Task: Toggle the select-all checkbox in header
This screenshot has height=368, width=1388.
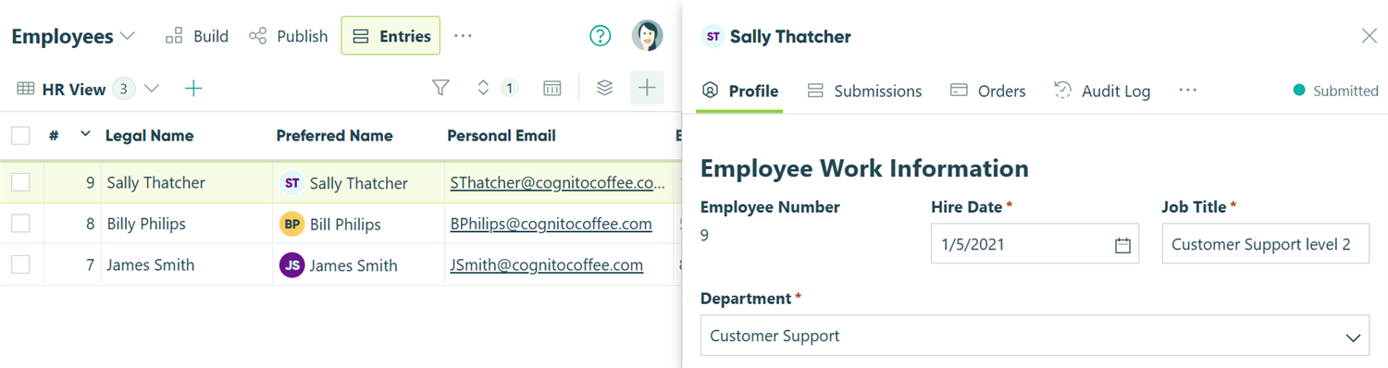Action: tap(20, 136)
